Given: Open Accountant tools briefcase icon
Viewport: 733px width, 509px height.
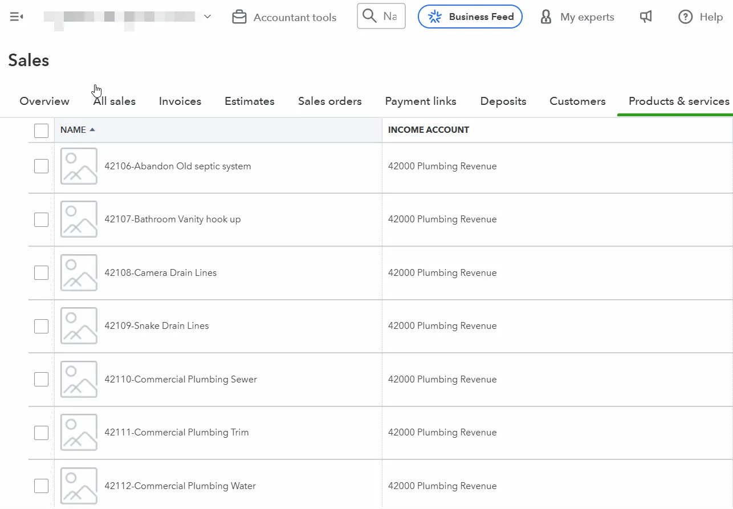Looking at the screenshot, I should pyautogui.click(x=239, y=17).
